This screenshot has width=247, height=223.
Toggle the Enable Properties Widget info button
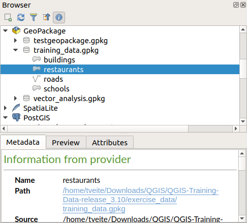(x=59, y=17)
